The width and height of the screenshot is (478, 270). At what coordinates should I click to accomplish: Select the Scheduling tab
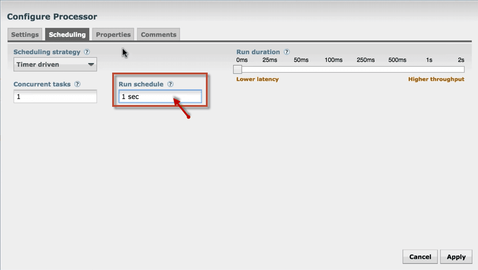click(x=67, y=35)
